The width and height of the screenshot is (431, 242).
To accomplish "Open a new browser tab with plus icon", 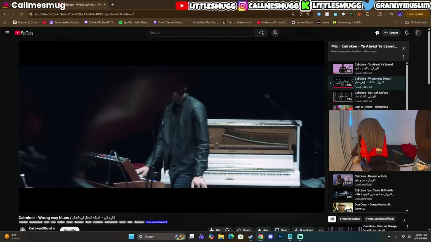I will tap(112, 5).
